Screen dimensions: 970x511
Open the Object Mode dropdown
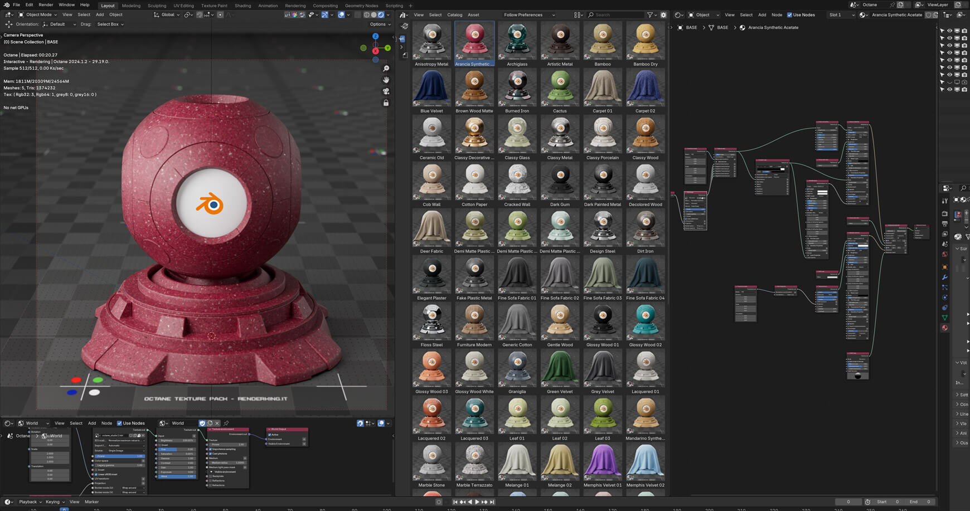(37, 15)
